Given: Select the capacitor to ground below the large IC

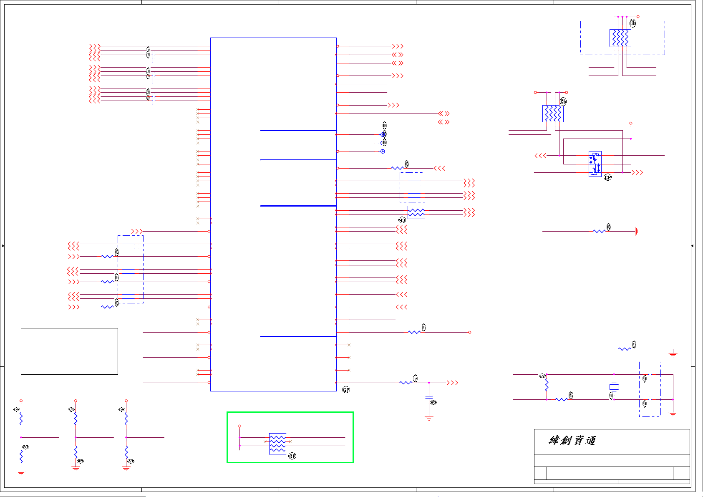Looking at the screenshot, I should pos(429,397).
